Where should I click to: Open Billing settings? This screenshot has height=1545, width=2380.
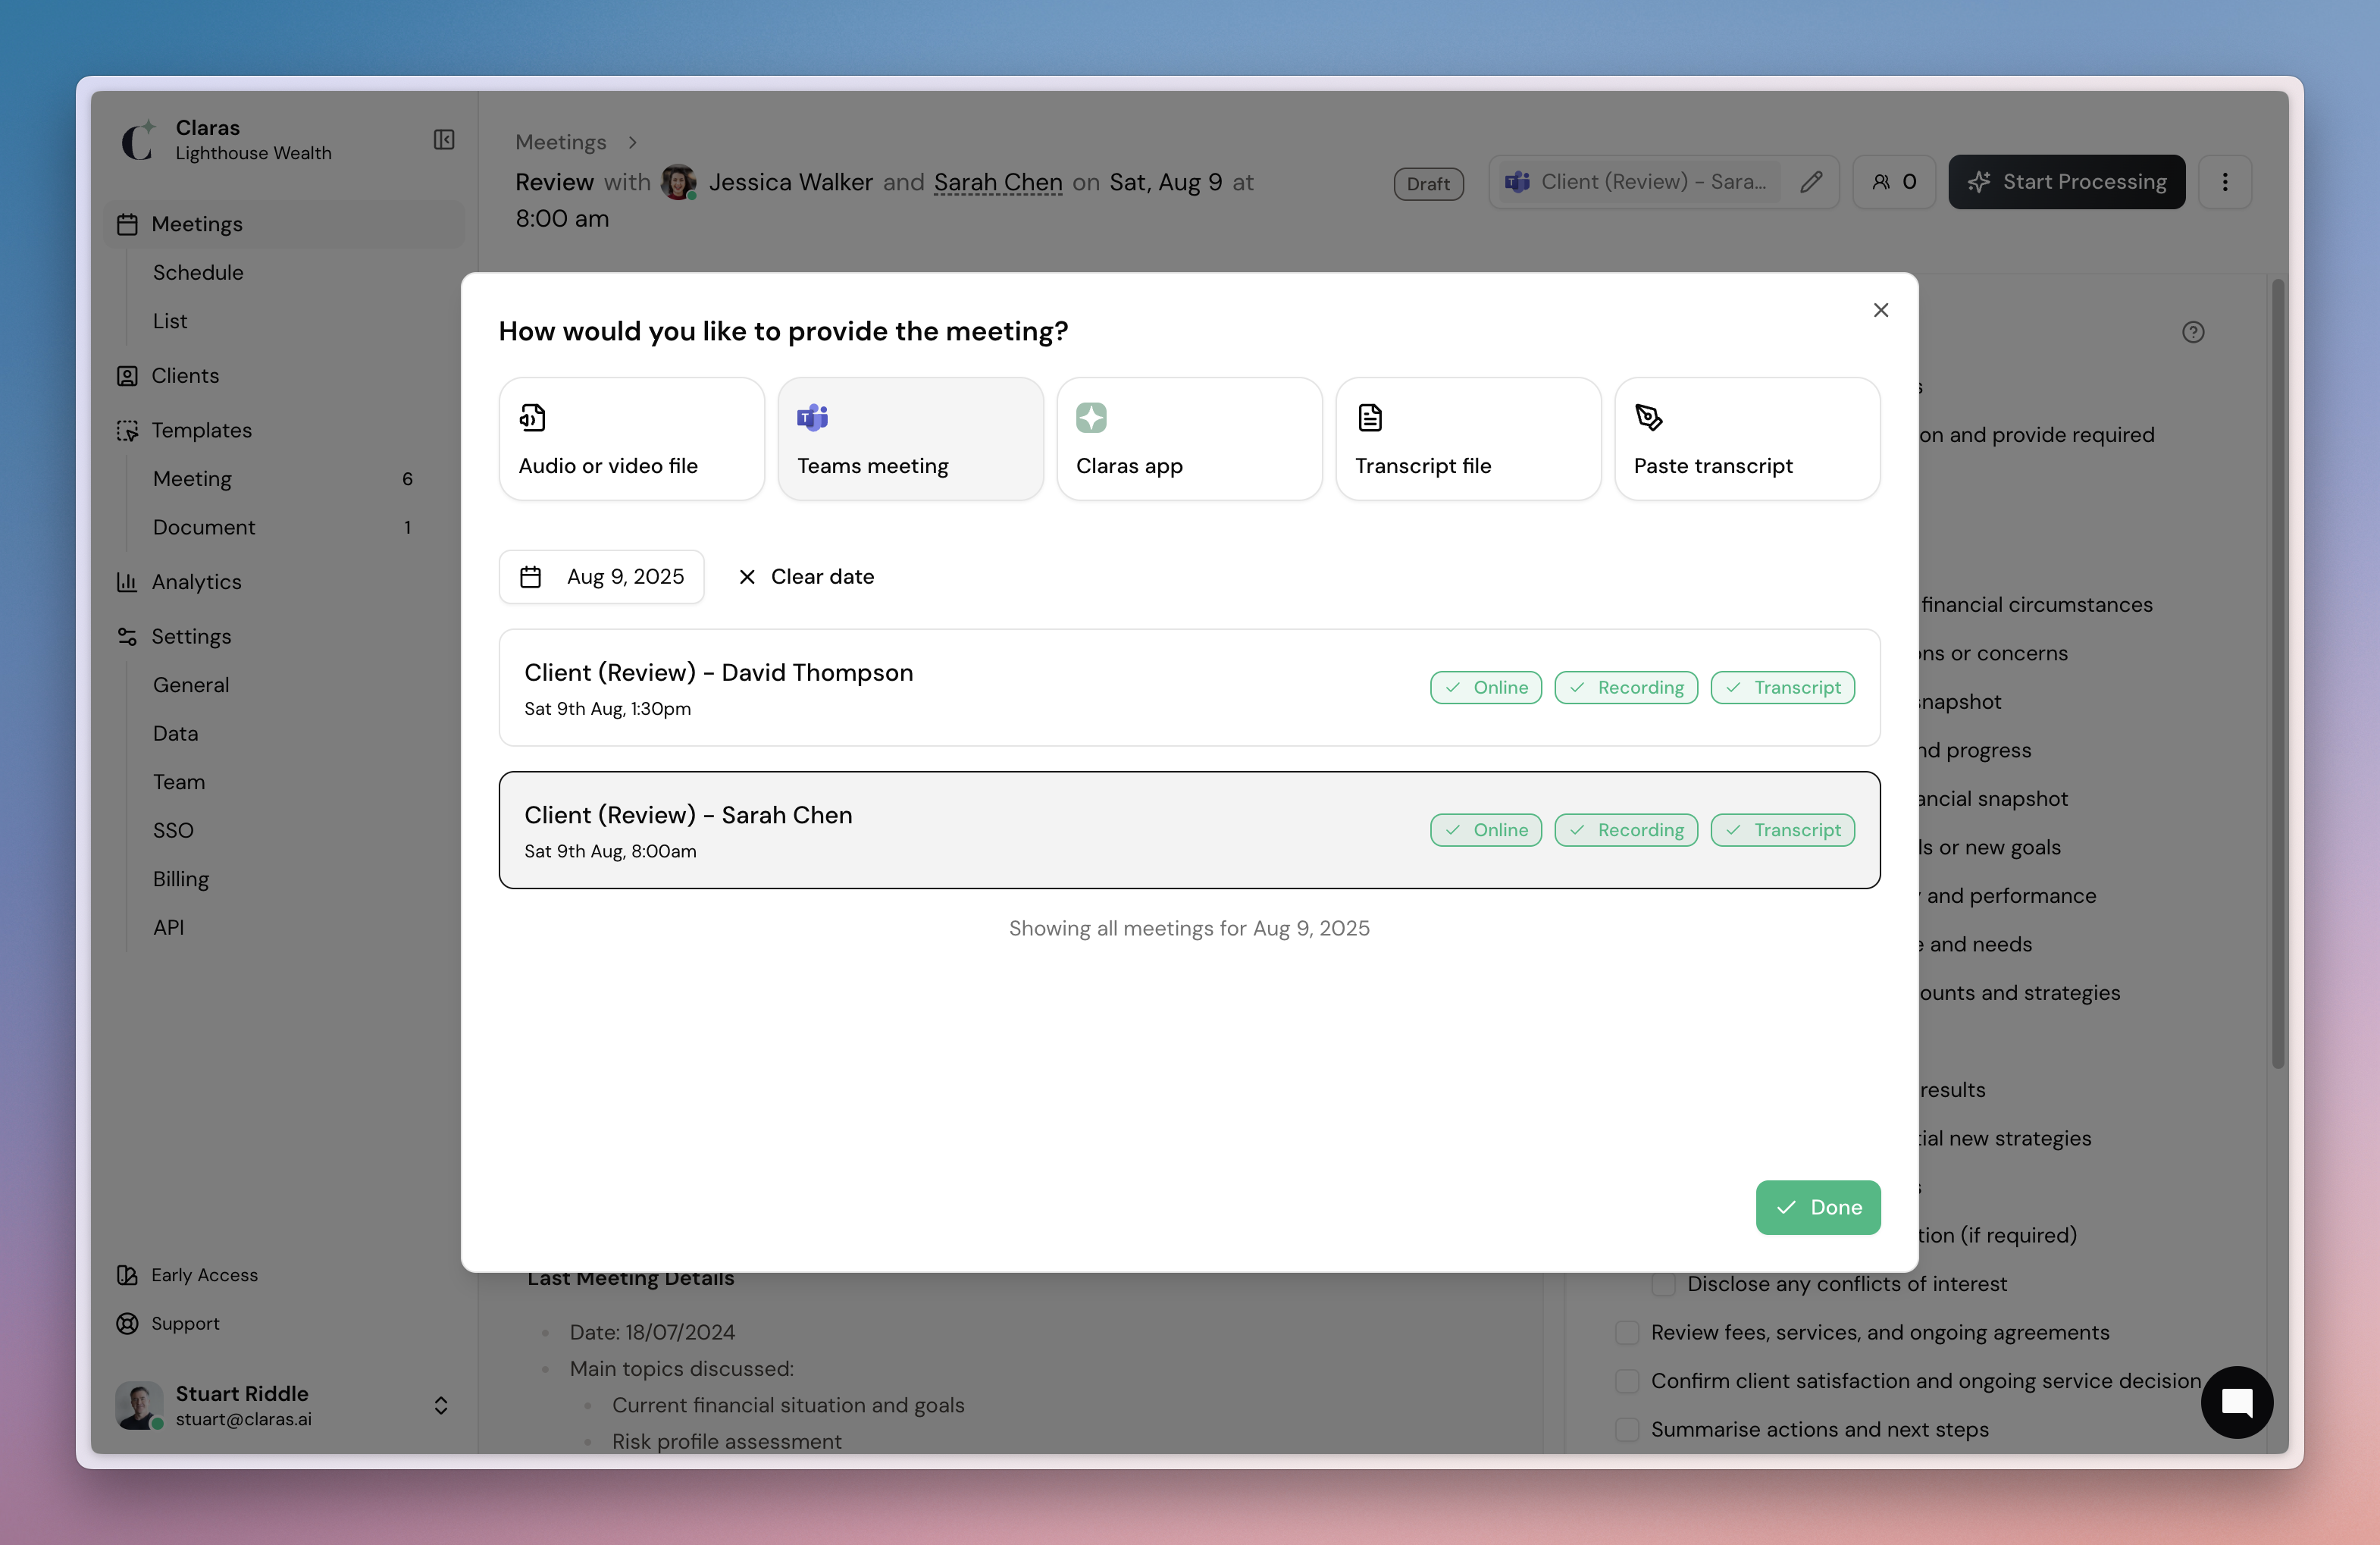[x=181, y=879]
